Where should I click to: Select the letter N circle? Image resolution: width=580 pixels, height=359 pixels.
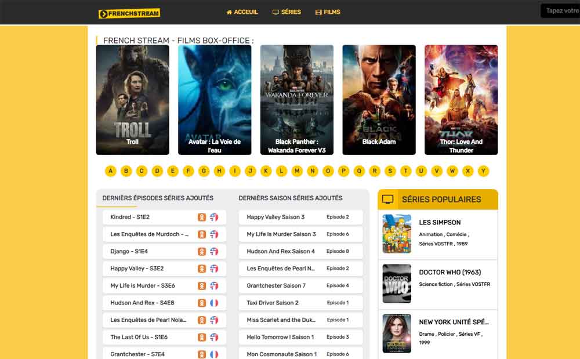[313, 171]
